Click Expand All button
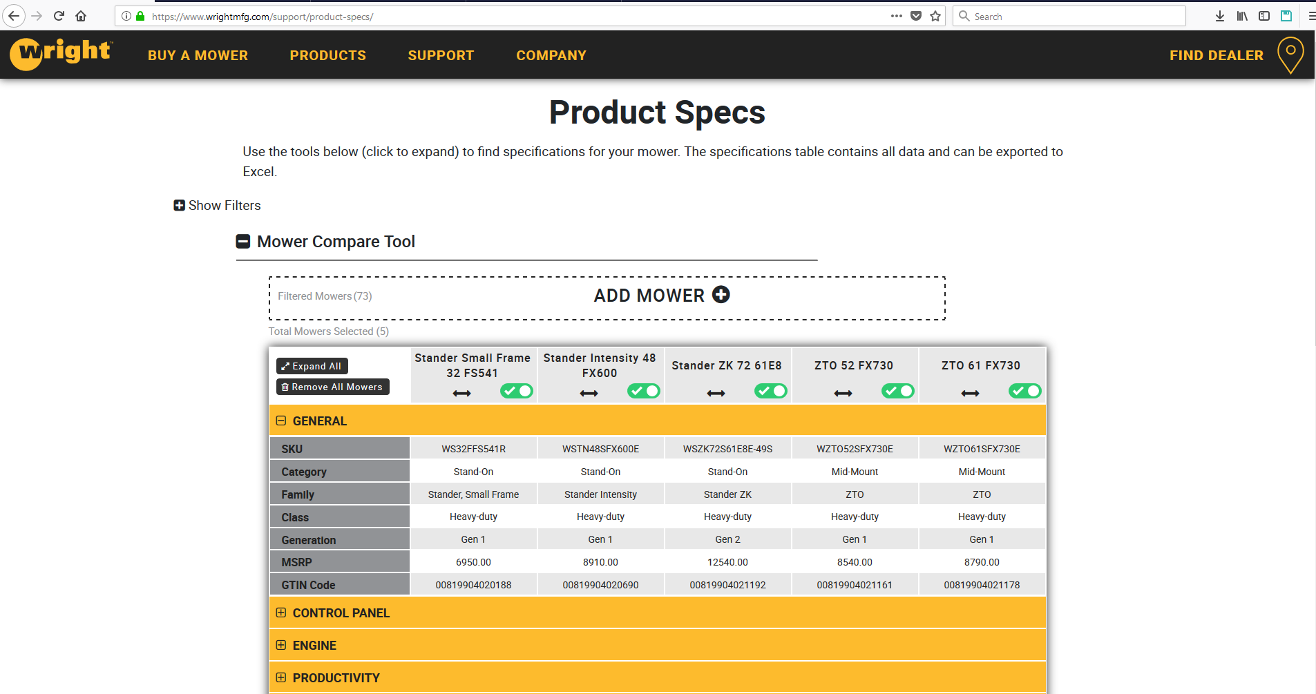 pyautogui.click(x=312, y=366)
